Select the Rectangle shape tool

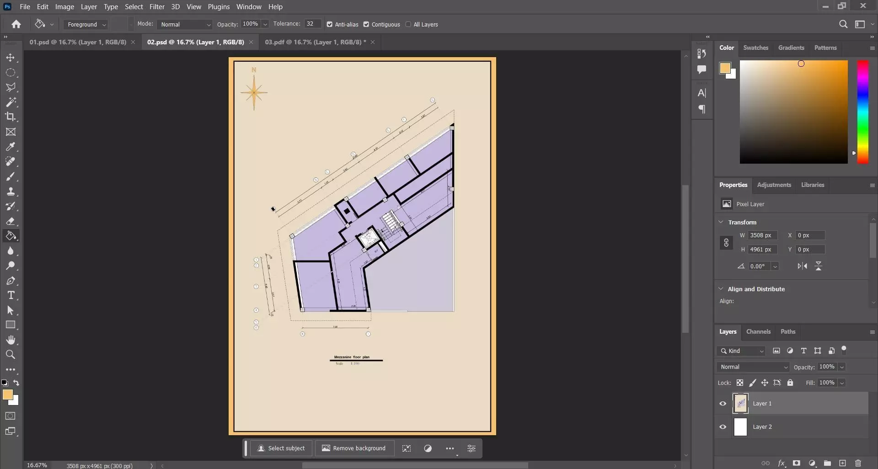click(x=11, y=325)
